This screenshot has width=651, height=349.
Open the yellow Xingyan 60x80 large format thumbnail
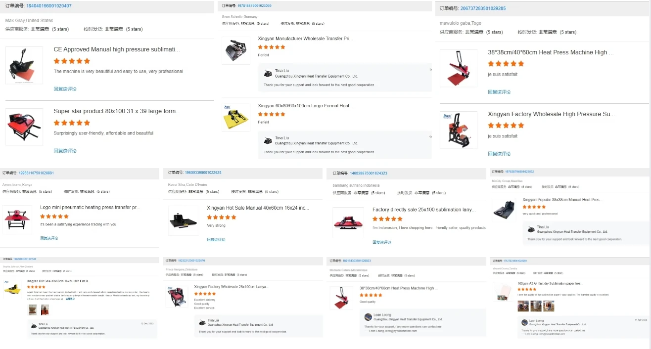(x=235, y=117)
